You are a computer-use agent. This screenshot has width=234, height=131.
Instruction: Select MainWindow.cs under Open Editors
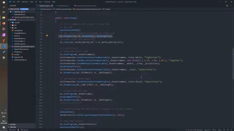19,15
